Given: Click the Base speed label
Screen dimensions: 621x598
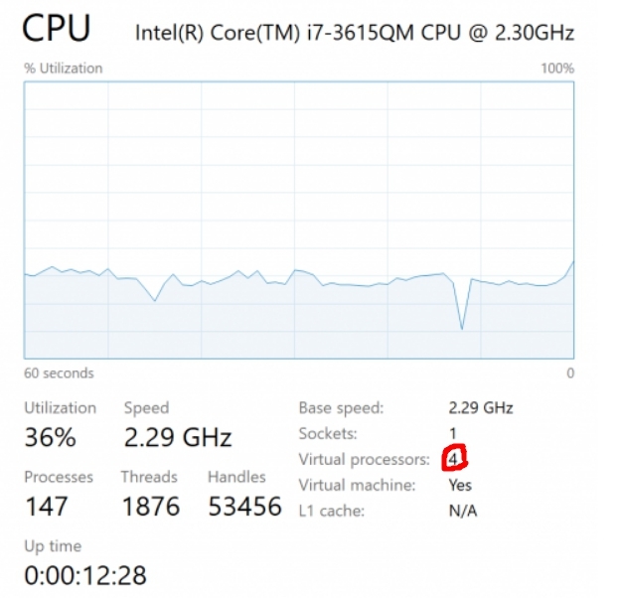Looking at the screenshot, I should coord(342,408).
